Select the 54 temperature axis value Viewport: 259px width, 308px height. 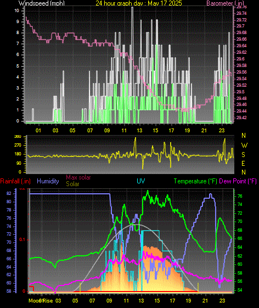(x=240, y=290)
